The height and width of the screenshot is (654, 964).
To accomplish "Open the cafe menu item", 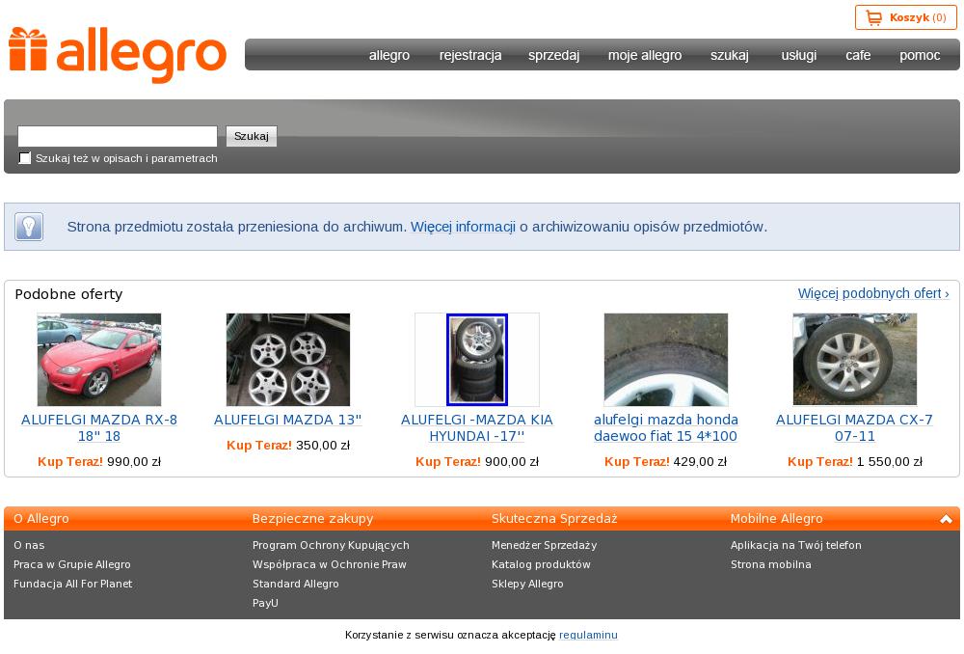I will [858, 55].
